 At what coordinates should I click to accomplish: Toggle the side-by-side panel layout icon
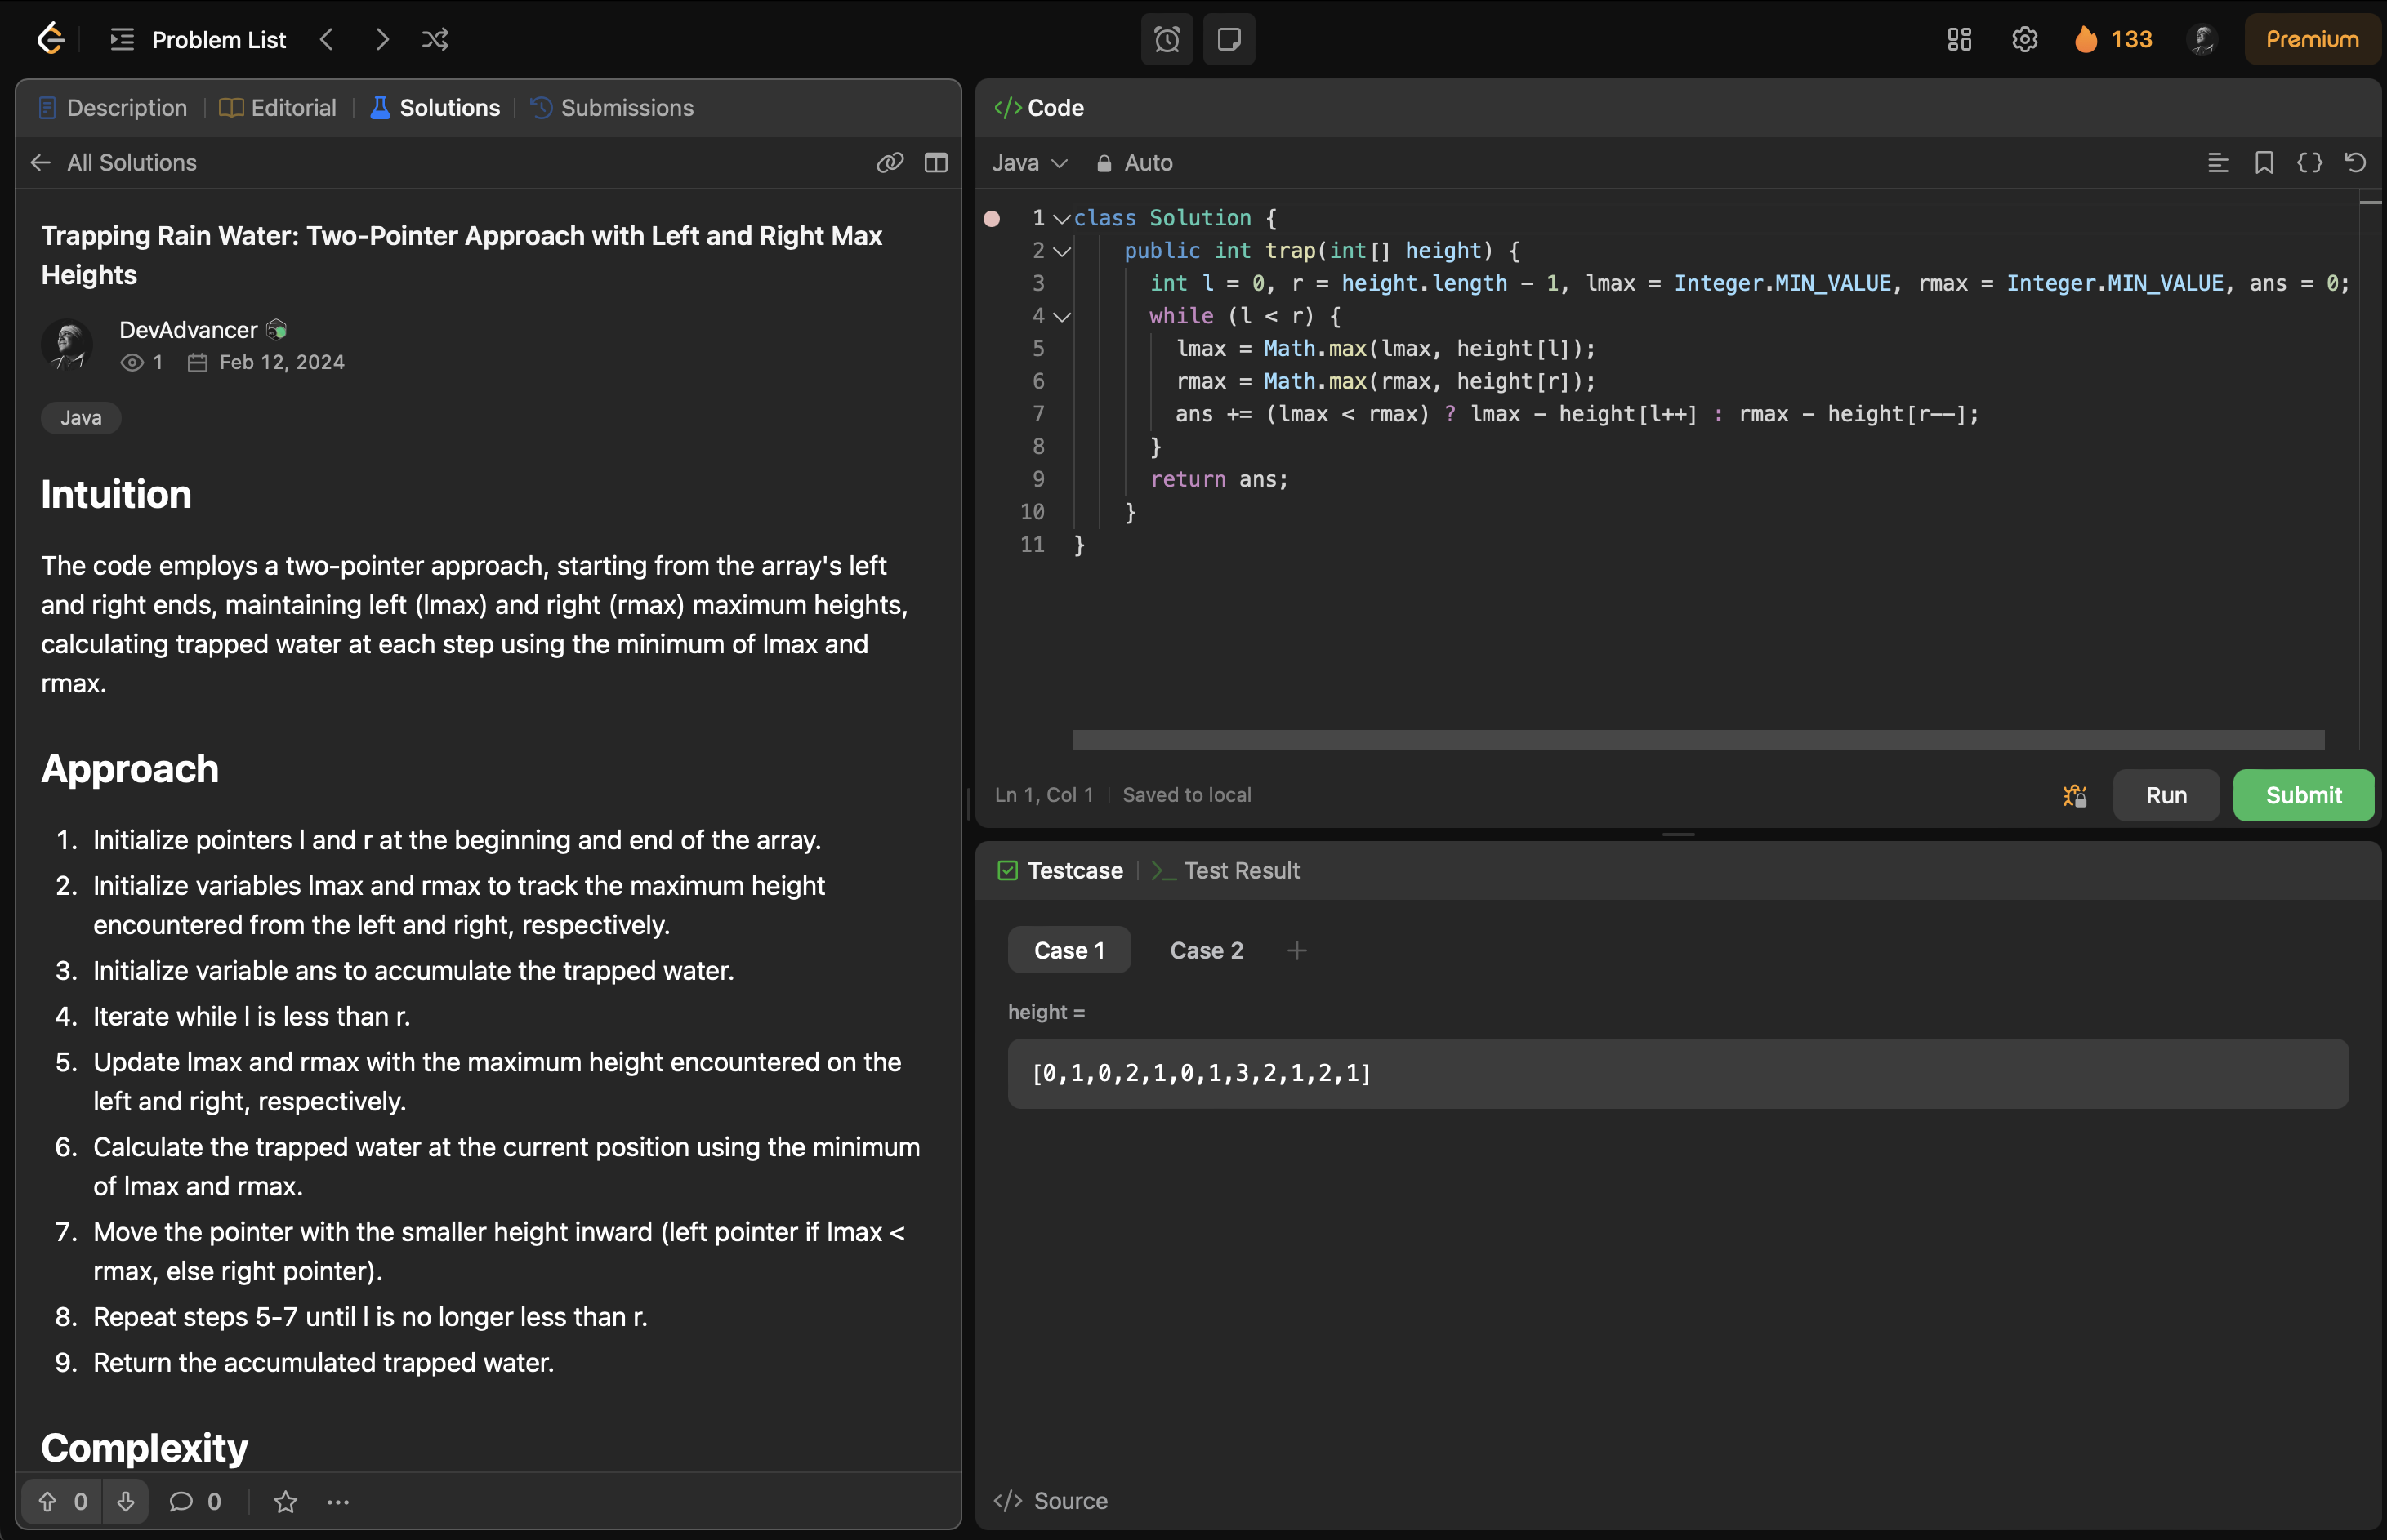(935, 162)
